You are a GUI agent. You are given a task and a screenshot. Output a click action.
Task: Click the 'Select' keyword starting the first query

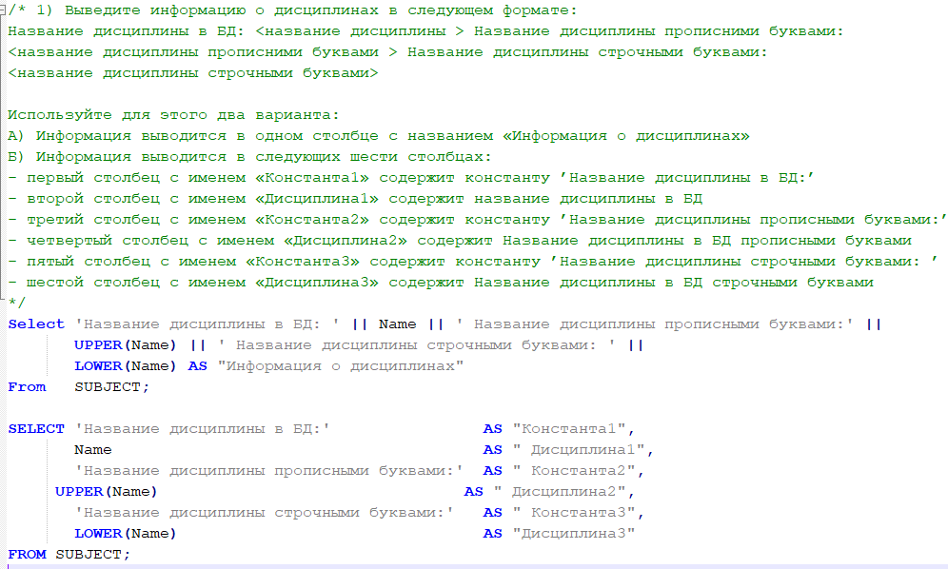pyautogui.click(x=36, y=324)
